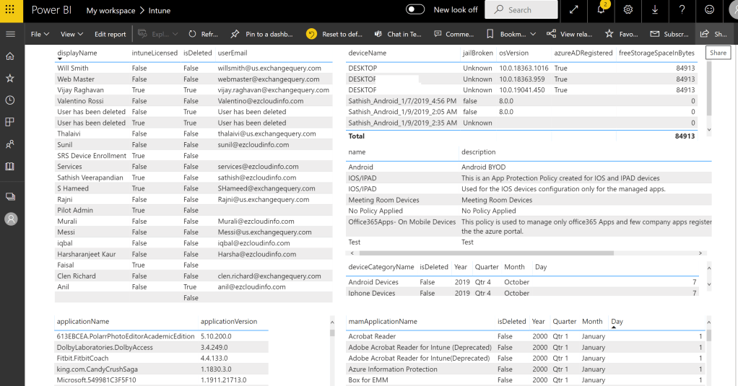Click the download arrow icon in header
This screenshot has width=738, height=386.
(655, 10)
